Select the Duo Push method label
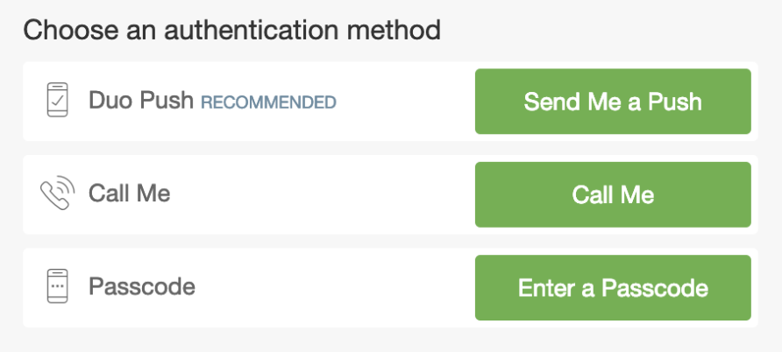 click(x=140, y=101)
